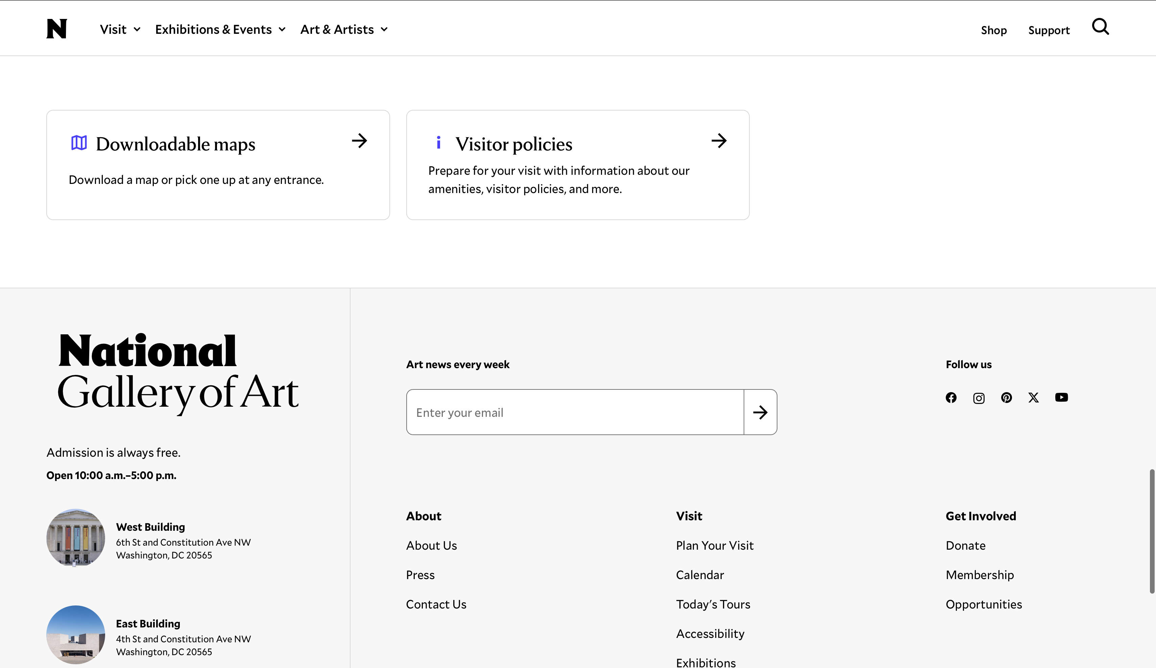Open the Today's Tours link

pyautogui.click(x=713, y=604)
